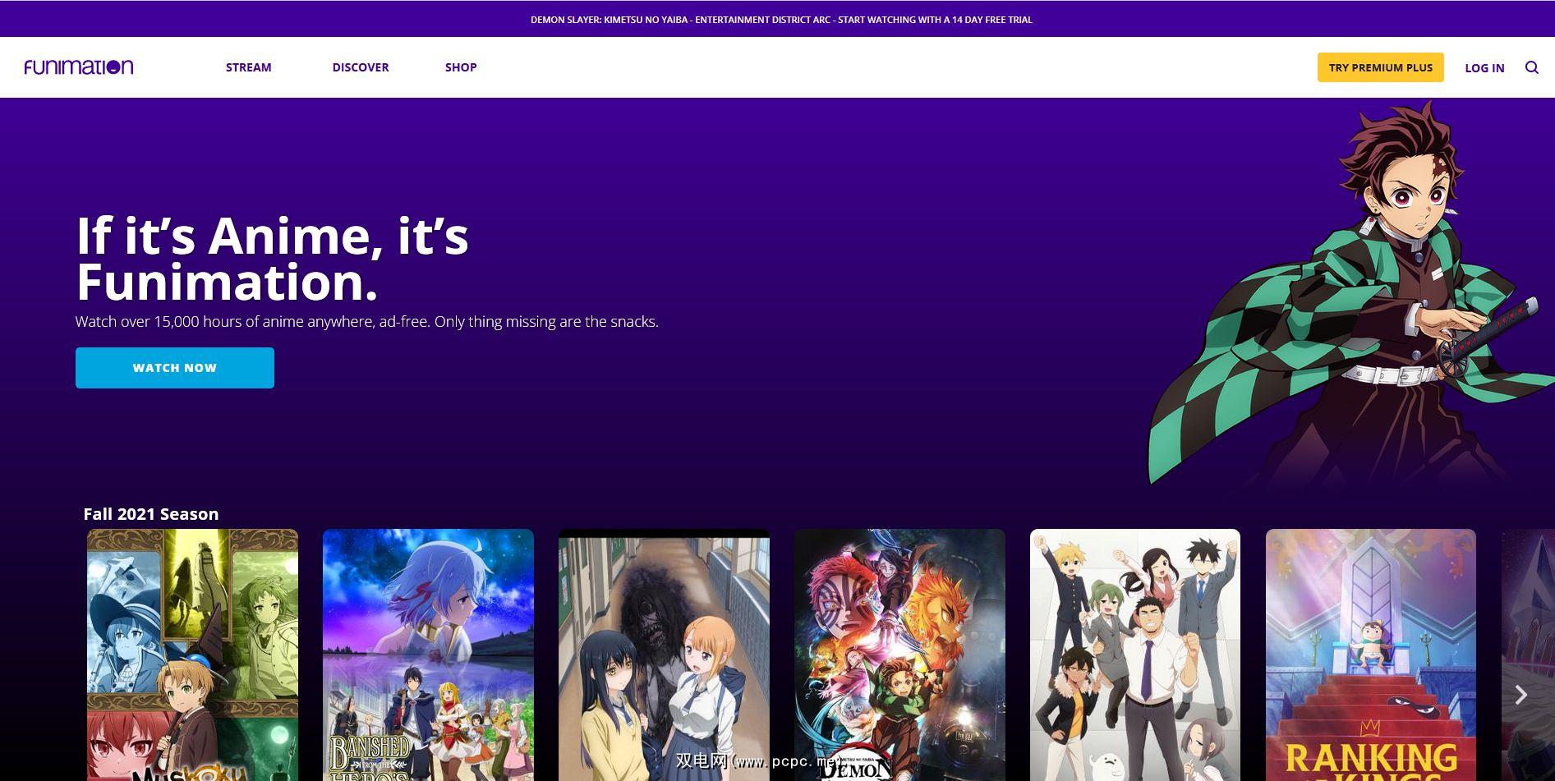Open the Demon Slayer free trial banner
Image resolution: width=1555 pixels, height=781 pixels.
click(x=781, y=20)
